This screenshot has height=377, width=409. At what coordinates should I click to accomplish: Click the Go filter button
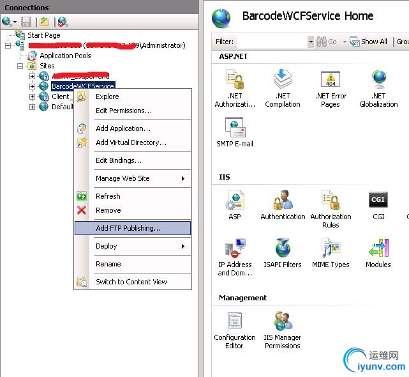(x=326, y=42)
